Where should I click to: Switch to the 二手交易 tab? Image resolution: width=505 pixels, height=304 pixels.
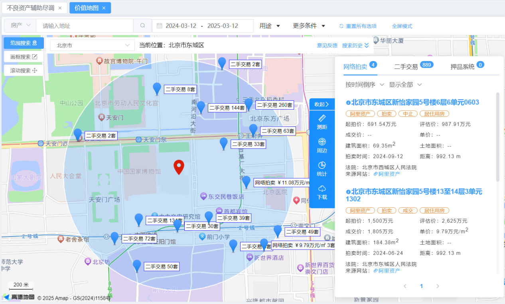[406, 67]
